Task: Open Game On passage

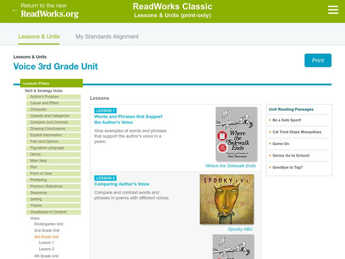Action: pos(281,144)
